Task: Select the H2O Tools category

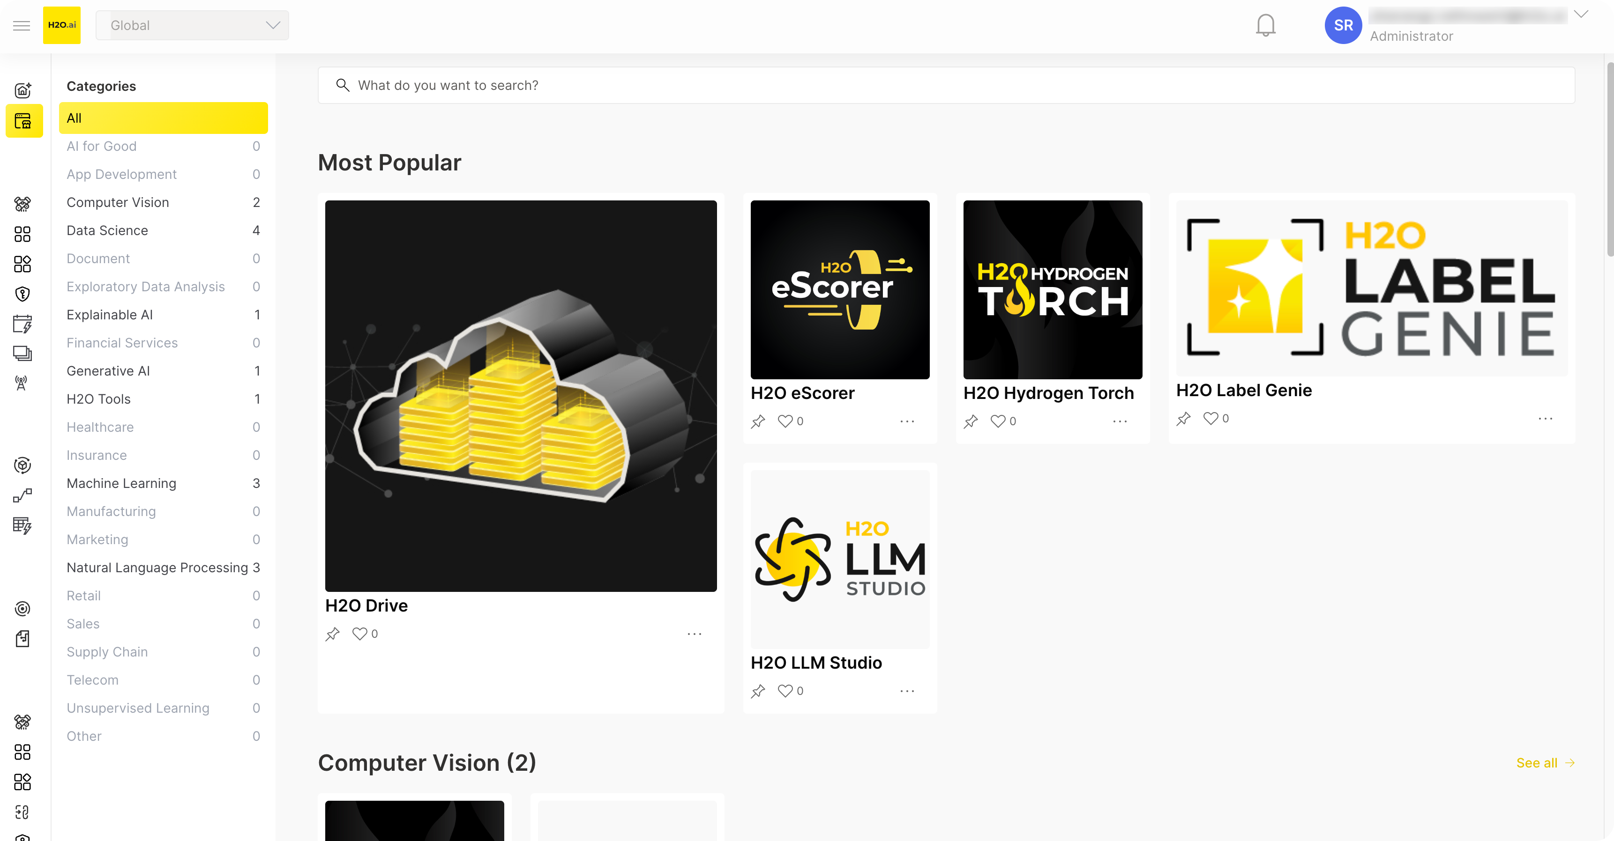Action: point(163,399)
